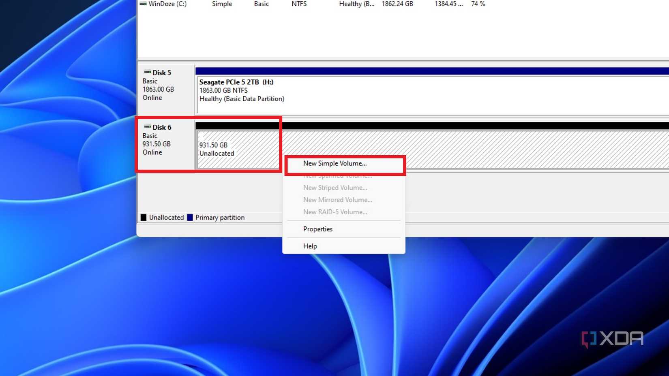The width and height of the screenshot is (669, 376).
Task: Select the Seagate PCIe 5 2TB (H:) partition
Action: click(x=432, y=94)
